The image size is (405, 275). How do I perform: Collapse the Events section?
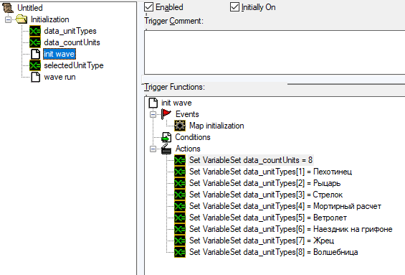pos(153,114)
